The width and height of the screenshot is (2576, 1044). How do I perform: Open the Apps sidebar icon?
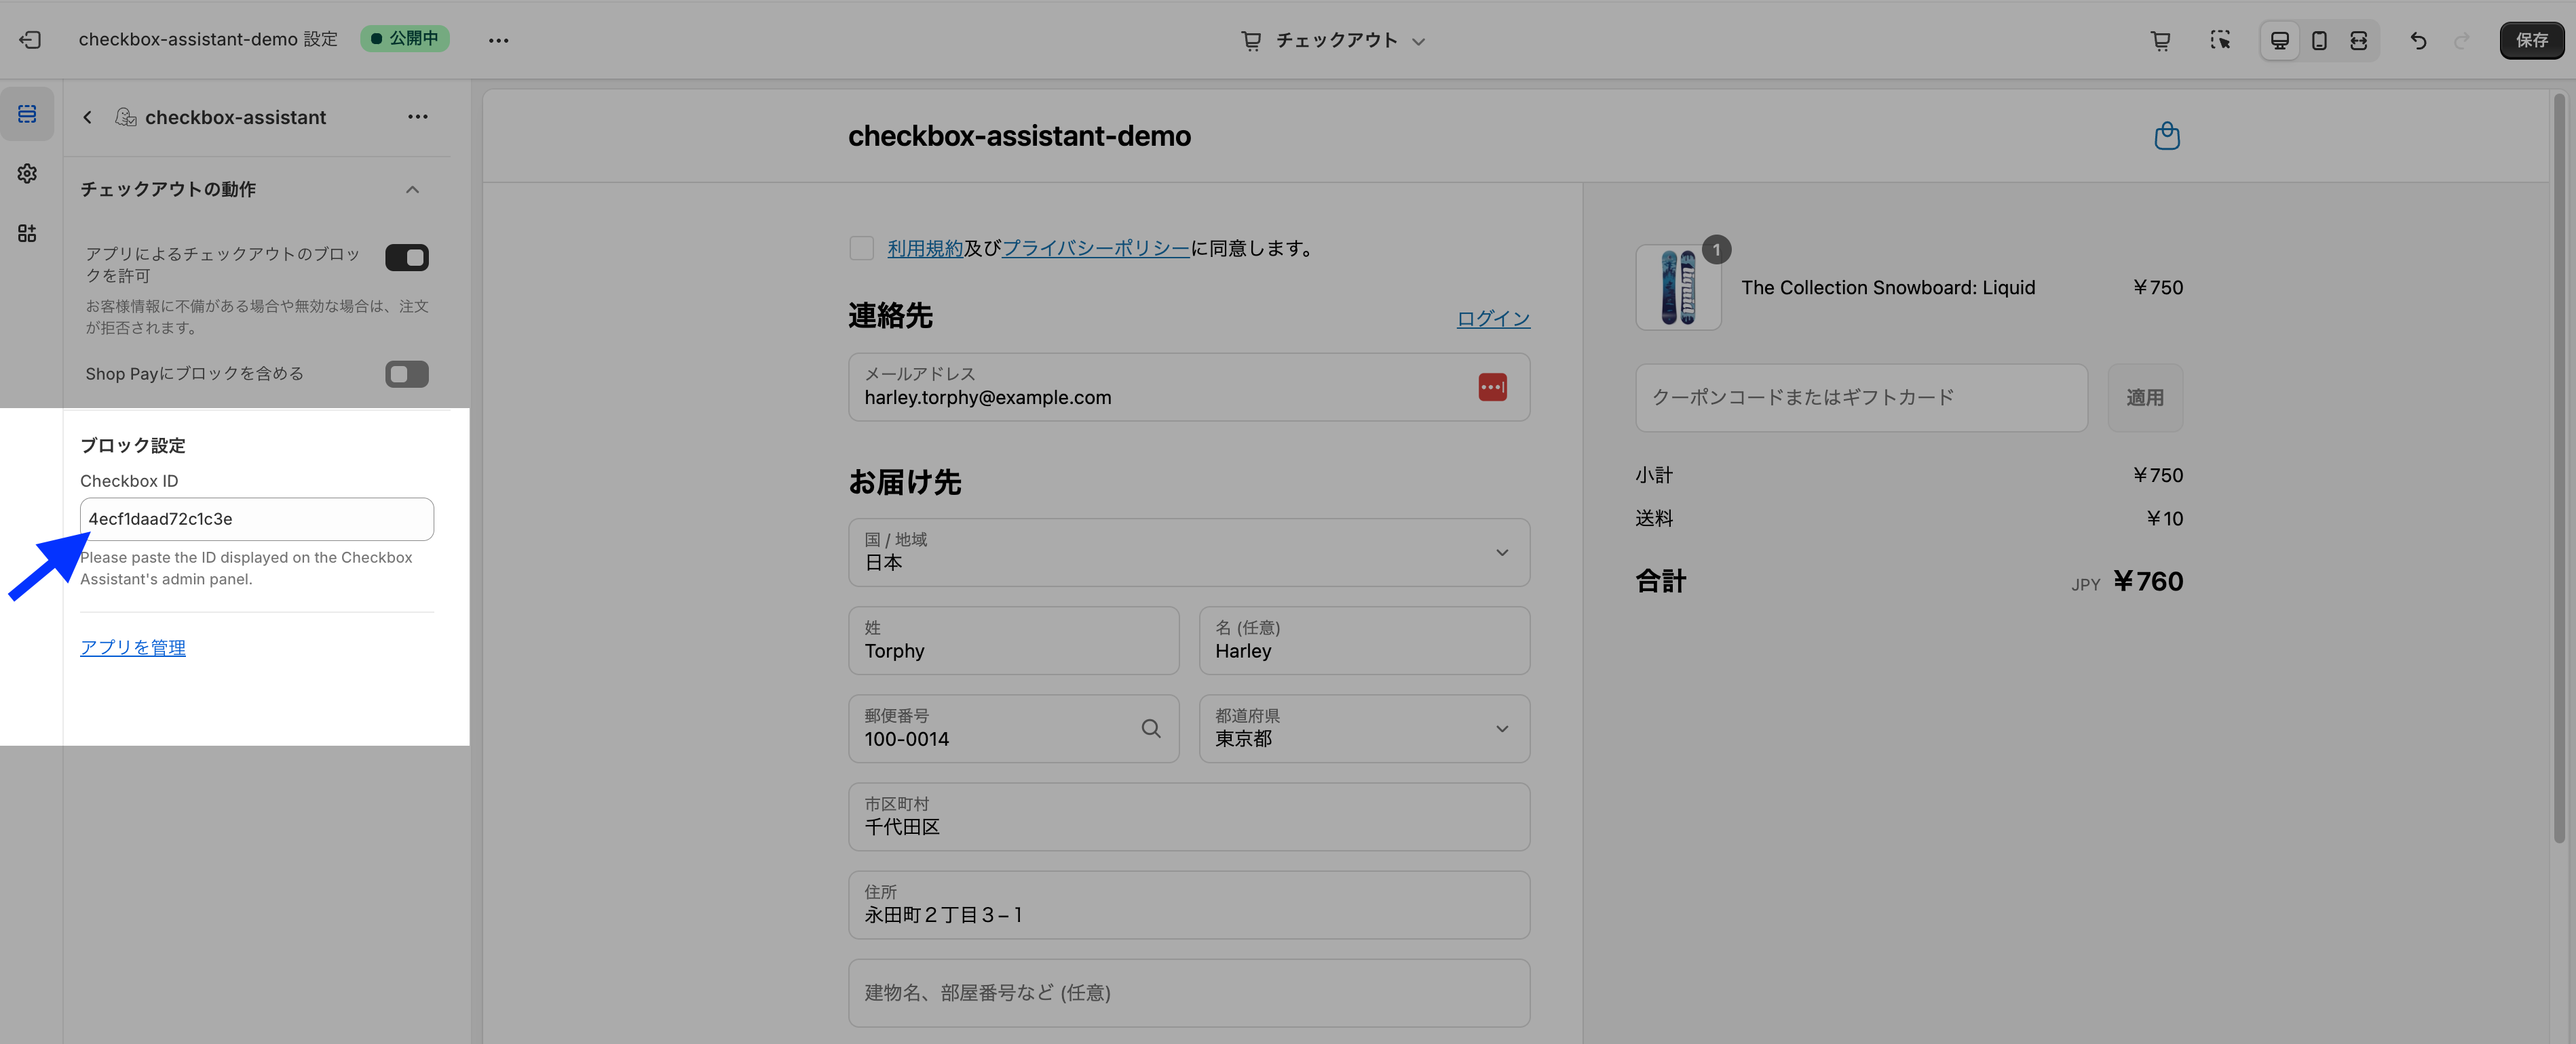pyautogui.click(x=27, y=233)
